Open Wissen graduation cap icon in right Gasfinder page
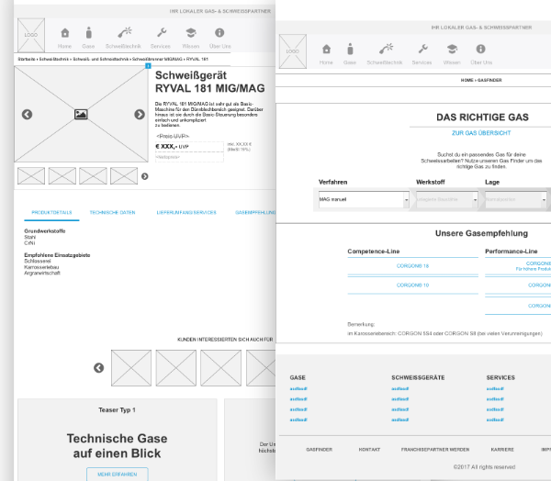 451,50
